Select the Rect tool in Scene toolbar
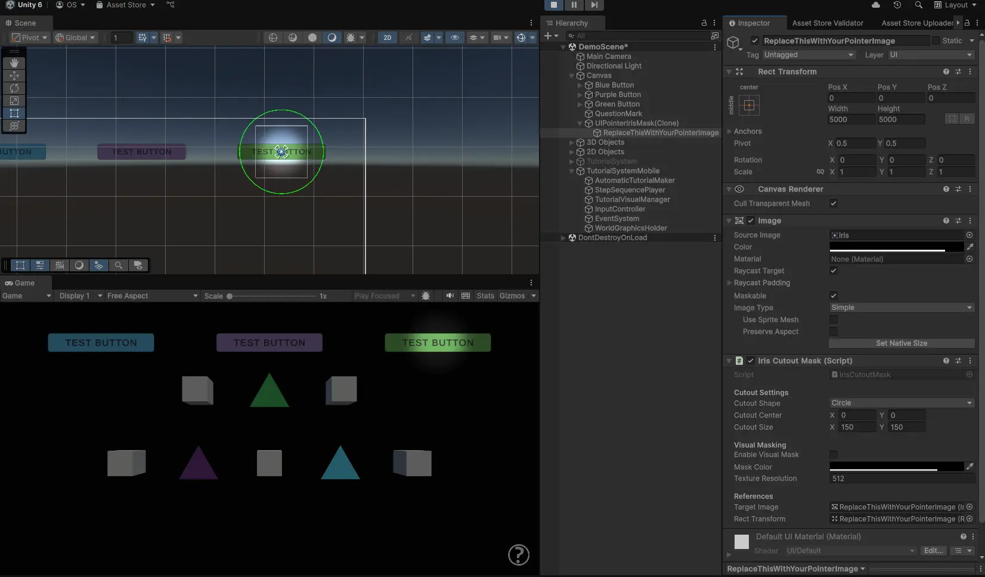 [14, 113]
